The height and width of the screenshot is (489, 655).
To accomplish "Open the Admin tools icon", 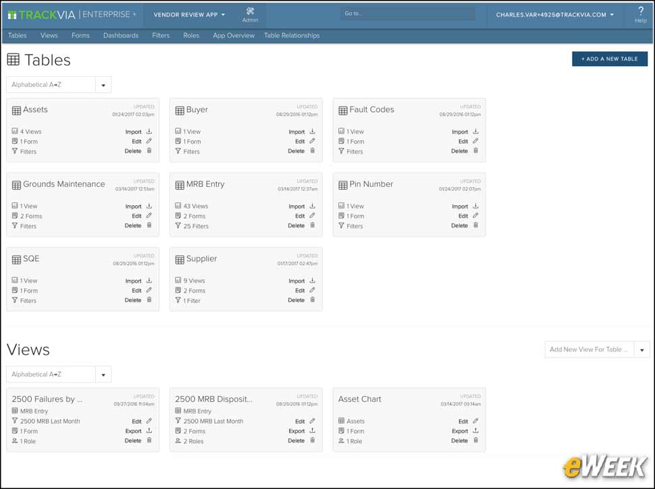I will pyautogui.click(x=251, y=11).
